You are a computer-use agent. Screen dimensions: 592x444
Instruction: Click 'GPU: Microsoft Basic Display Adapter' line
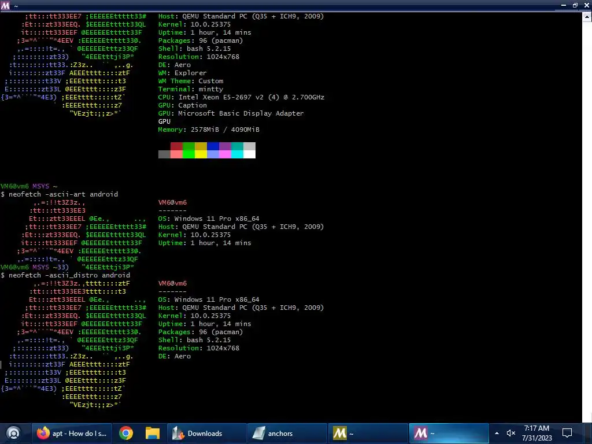231,113
